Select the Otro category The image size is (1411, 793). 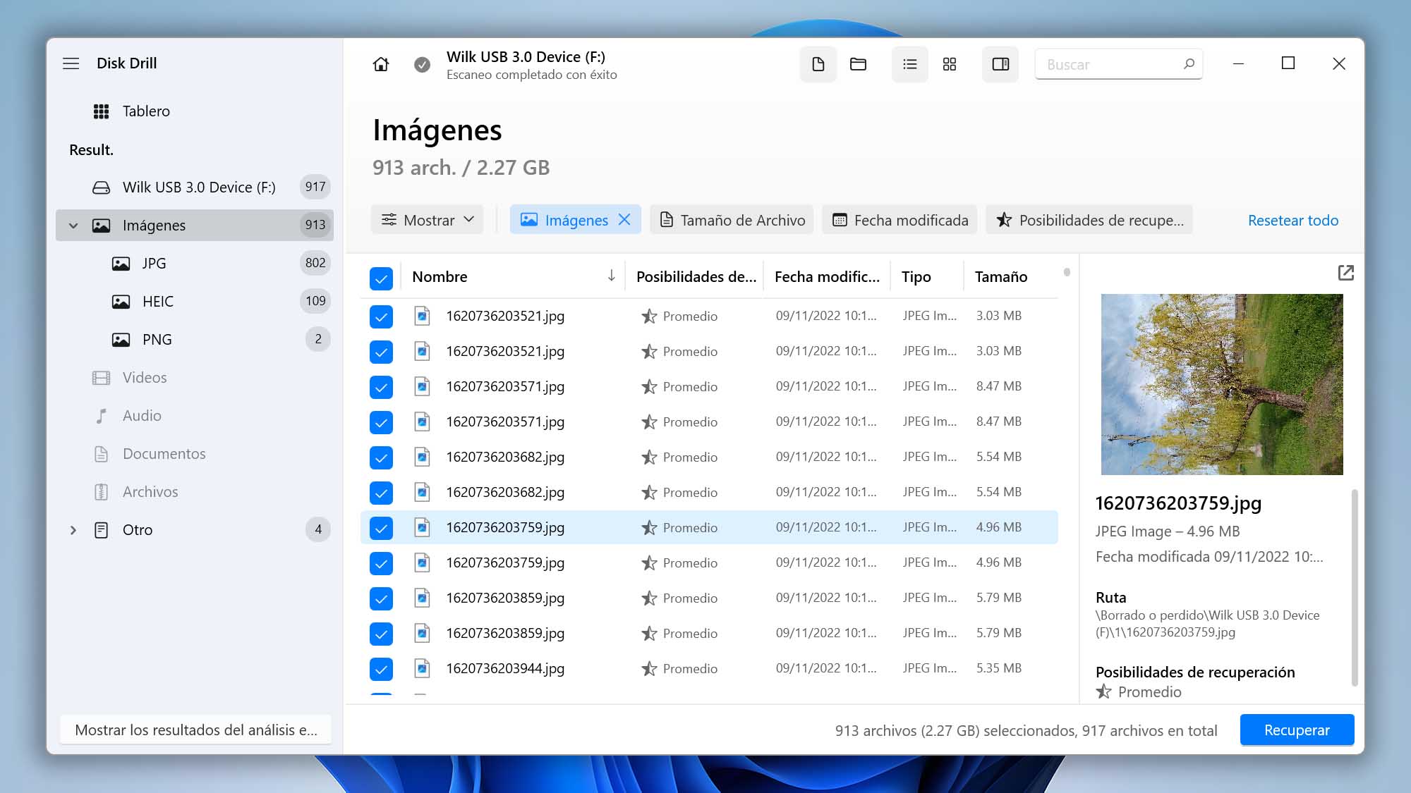coord(195,530)
